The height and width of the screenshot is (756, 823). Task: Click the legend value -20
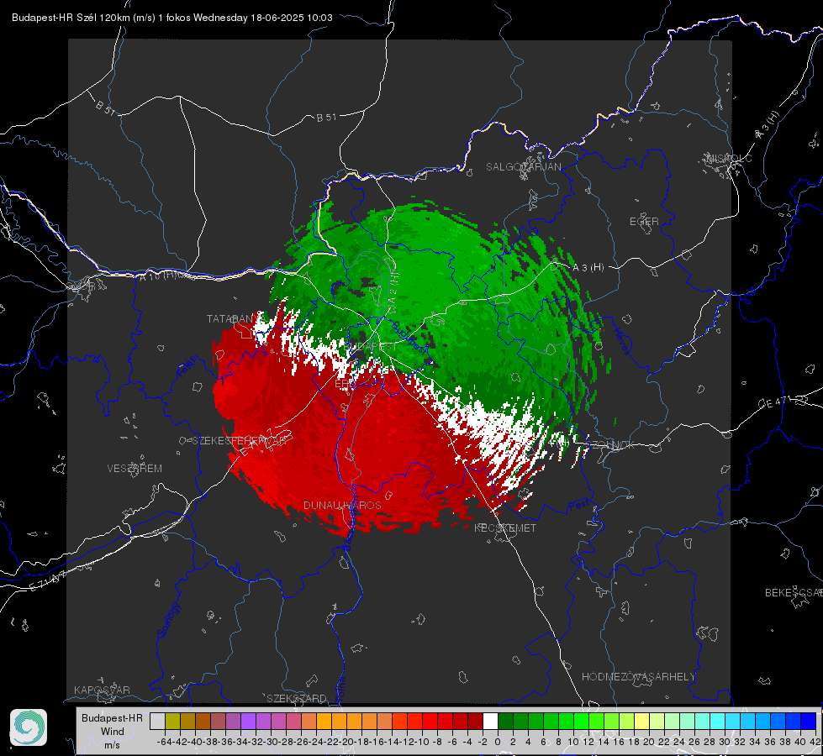[346, 742]
